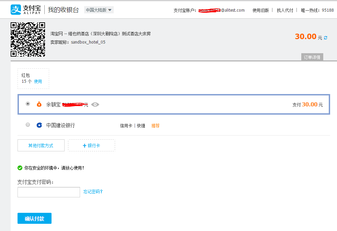Image resolution: width=337 pixels, height=231 pixels.
Task: Click the 唯一热线：95188 text
Action: tap(317, 10)
